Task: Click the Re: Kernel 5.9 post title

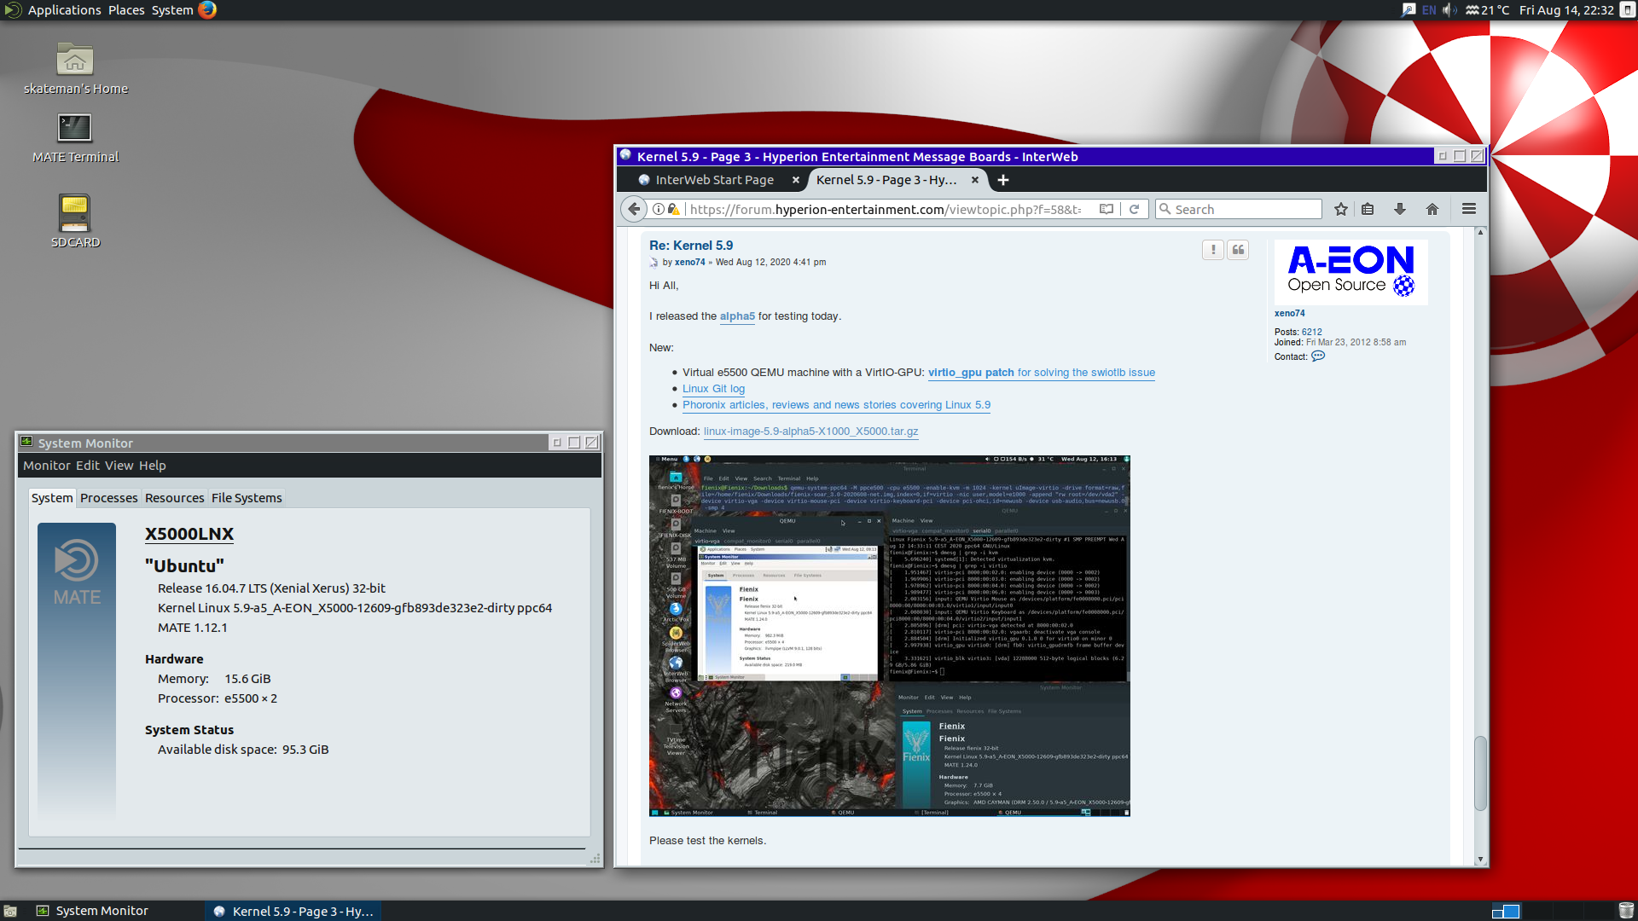Action: pos(691,246)
